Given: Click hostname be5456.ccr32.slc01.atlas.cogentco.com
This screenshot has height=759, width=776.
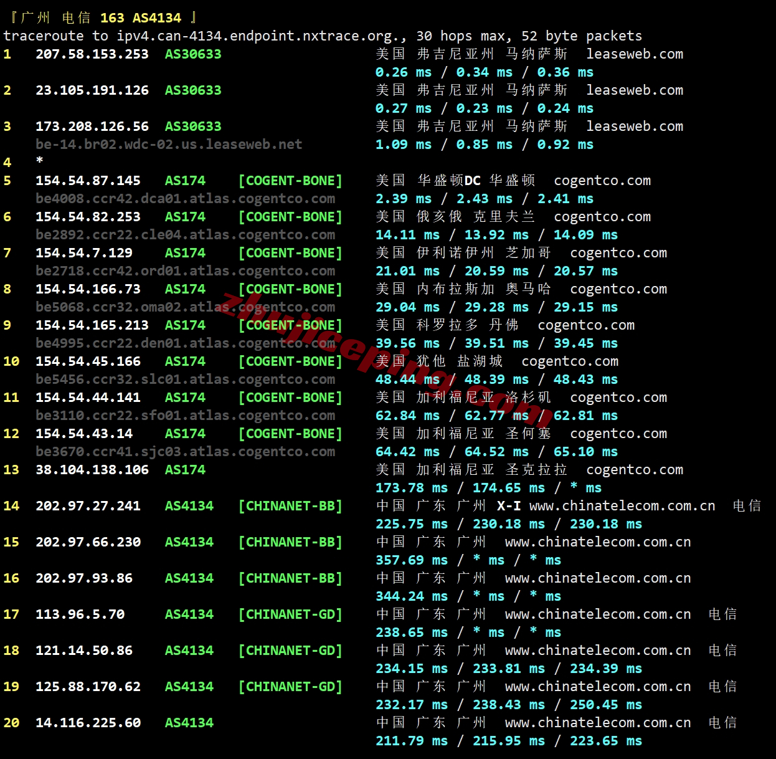Looking at the screenshot, I should [x=186, y=379].
